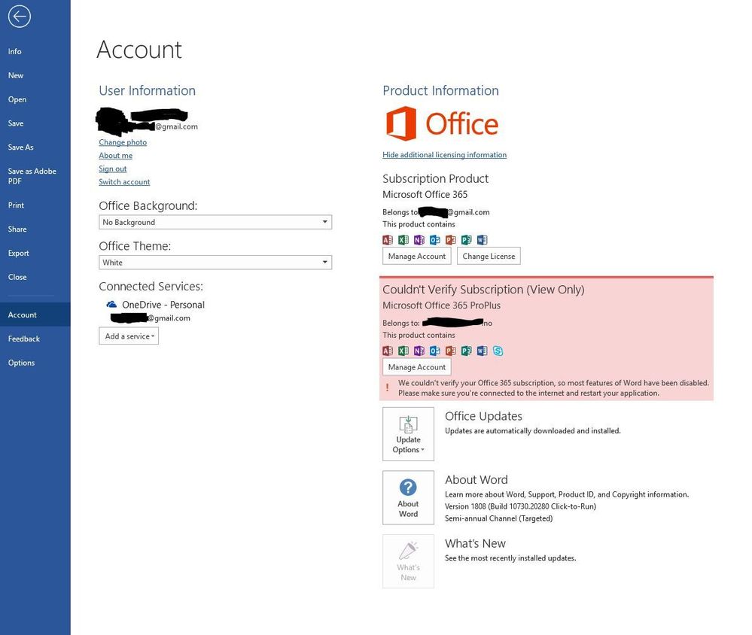This screenshot has height=635, width=752.
Task: Click the red exclamation warning icon
Action: point(388,387)
